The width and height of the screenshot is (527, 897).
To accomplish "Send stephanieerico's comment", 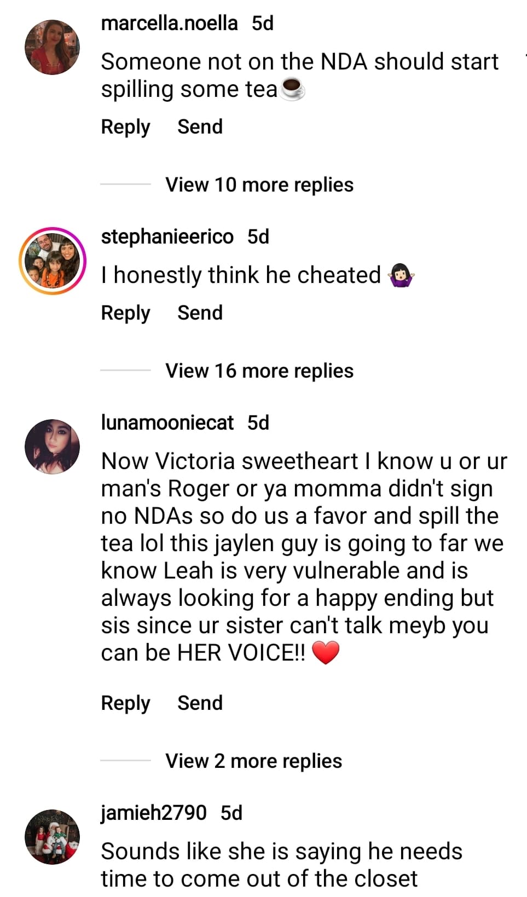I will pyautogui.click(x=200, y=313).
